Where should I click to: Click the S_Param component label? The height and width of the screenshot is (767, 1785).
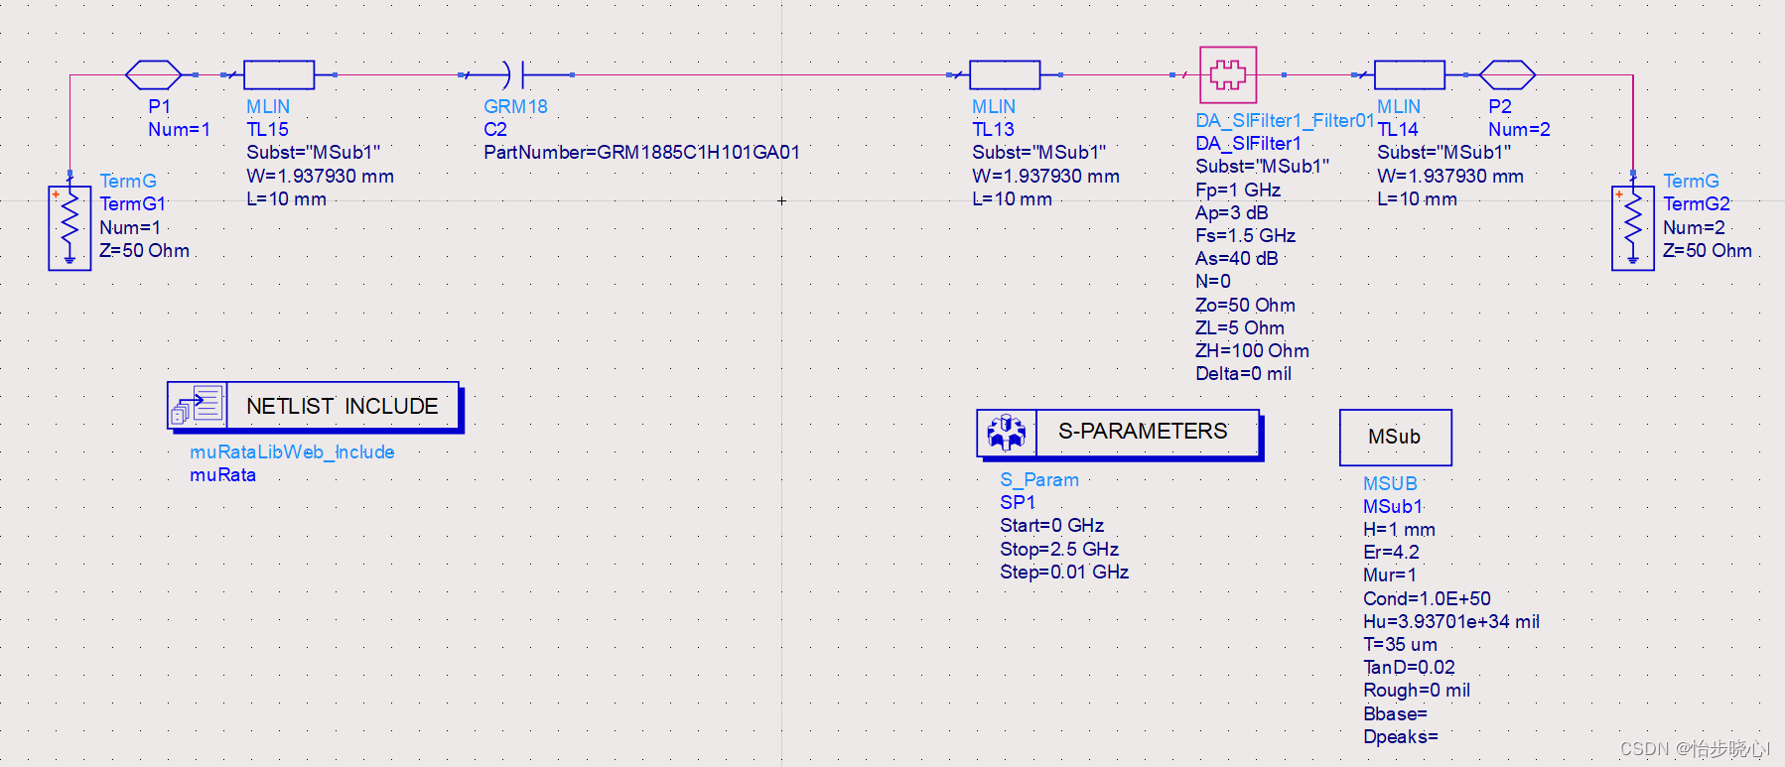point(1038,479)
